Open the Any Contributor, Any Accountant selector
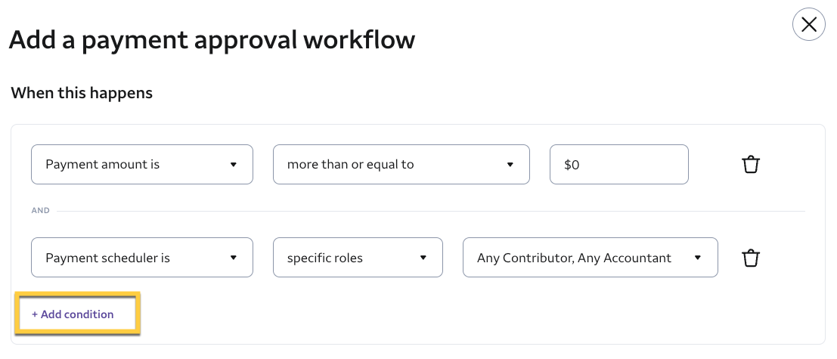The image size is (837, 359). click(590, 258)
